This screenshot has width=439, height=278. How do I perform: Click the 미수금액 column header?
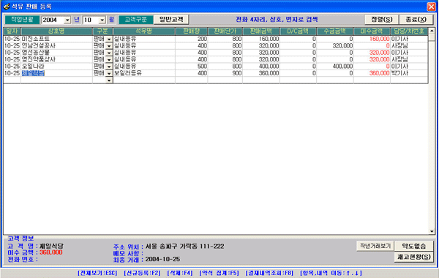372,31
